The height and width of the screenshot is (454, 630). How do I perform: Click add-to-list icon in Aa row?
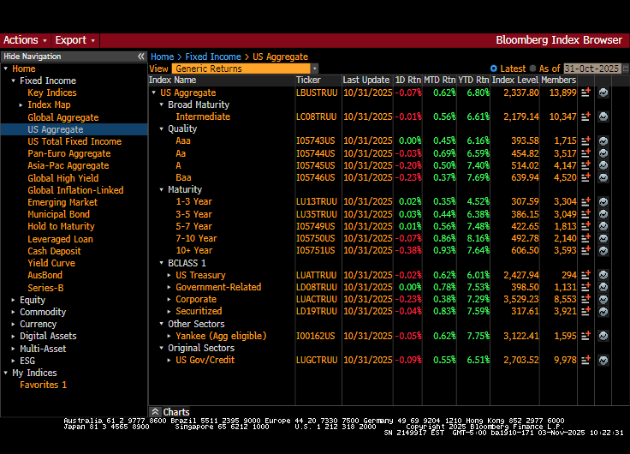(x=585, y=153)
